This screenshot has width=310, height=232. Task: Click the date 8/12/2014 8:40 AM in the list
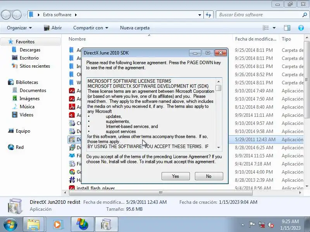254,107
